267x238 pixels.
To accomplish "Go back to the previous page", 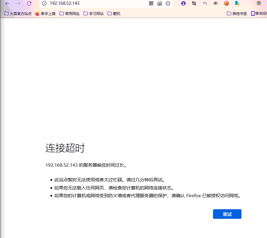I will pos(7,3).
